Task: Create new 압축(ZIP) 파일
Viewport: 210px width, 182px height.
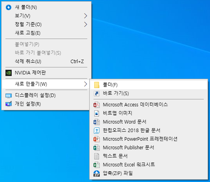Action: (x=149, y=173)
